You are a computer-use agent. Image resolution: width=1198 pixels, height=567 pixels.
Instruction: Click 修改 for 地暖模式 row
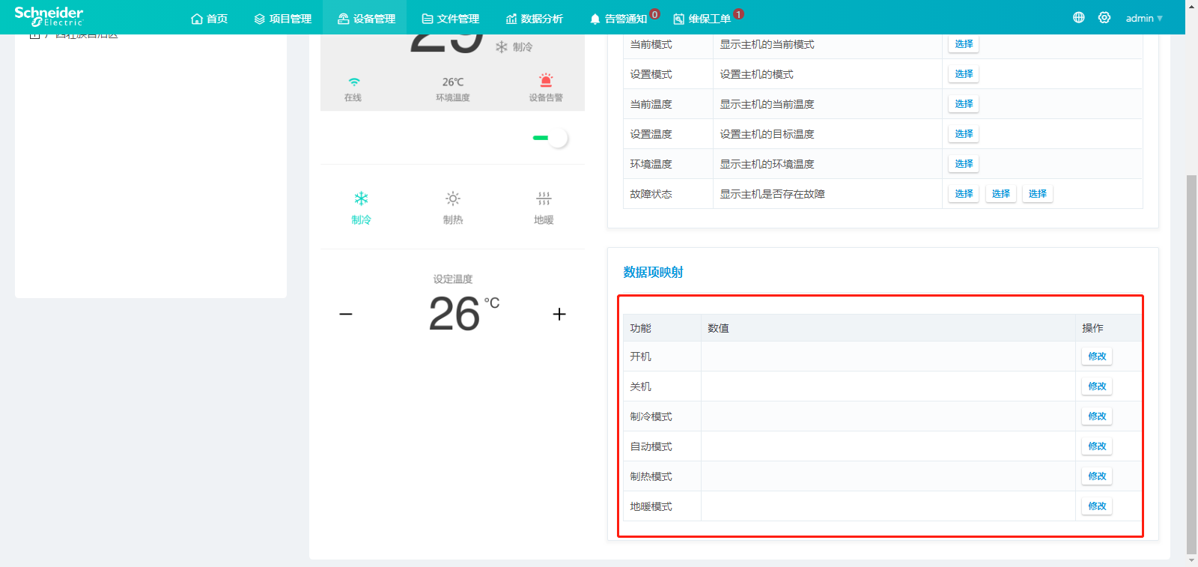coord(1097,506)
